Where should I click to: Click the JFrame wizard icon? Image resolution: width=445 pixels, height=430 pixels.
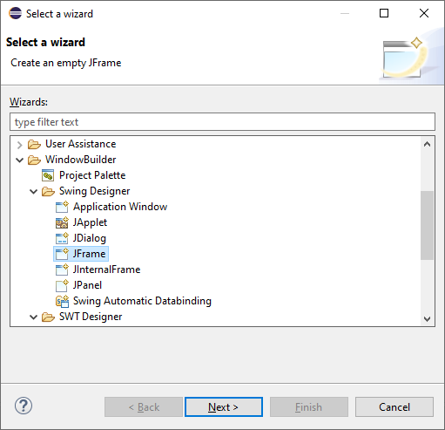[x=62, y=254]
